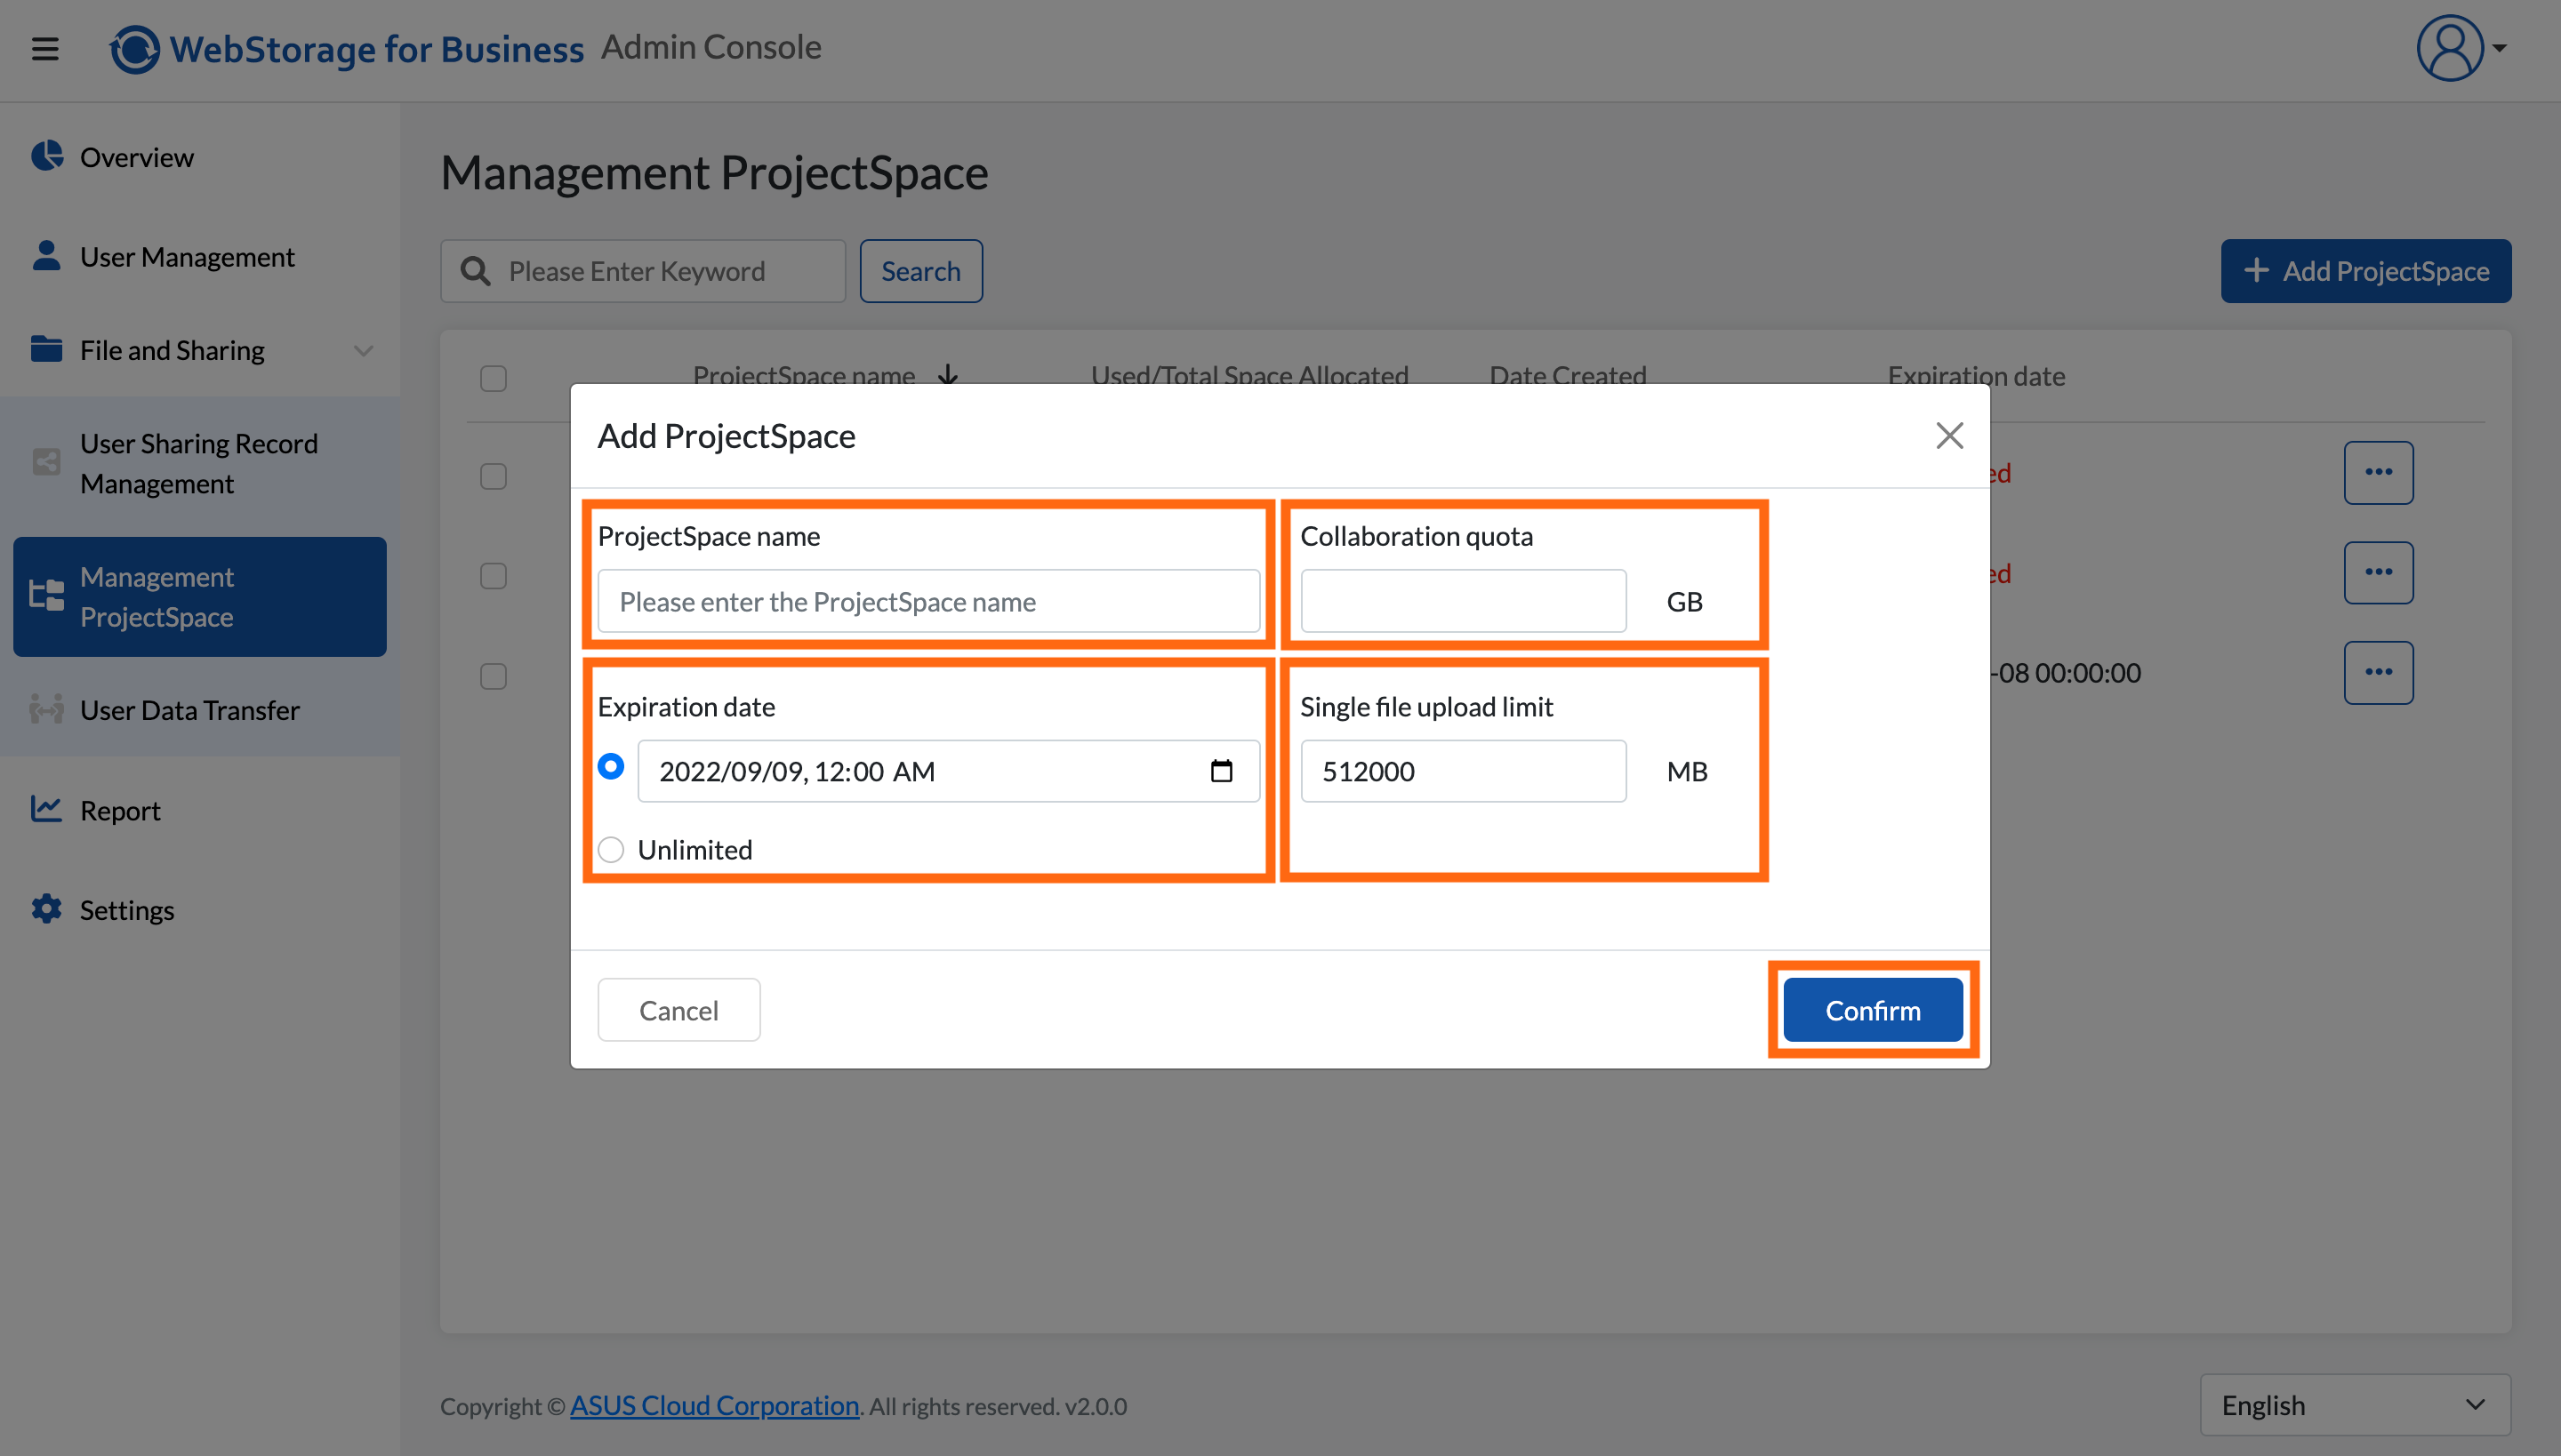
Task: Open calendar picker in expiration date field
Action: pyautogui.click(x=1222, y=771)
